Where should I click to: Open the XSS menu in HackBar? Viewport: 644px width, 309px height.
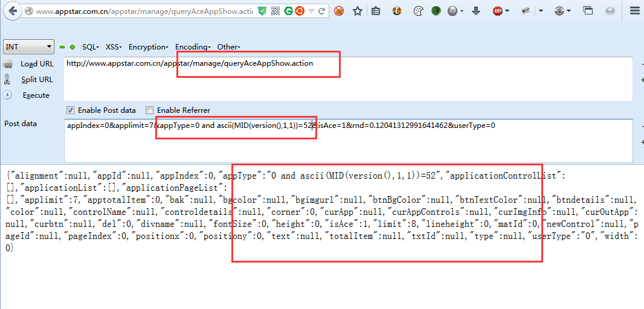(114, 47)
